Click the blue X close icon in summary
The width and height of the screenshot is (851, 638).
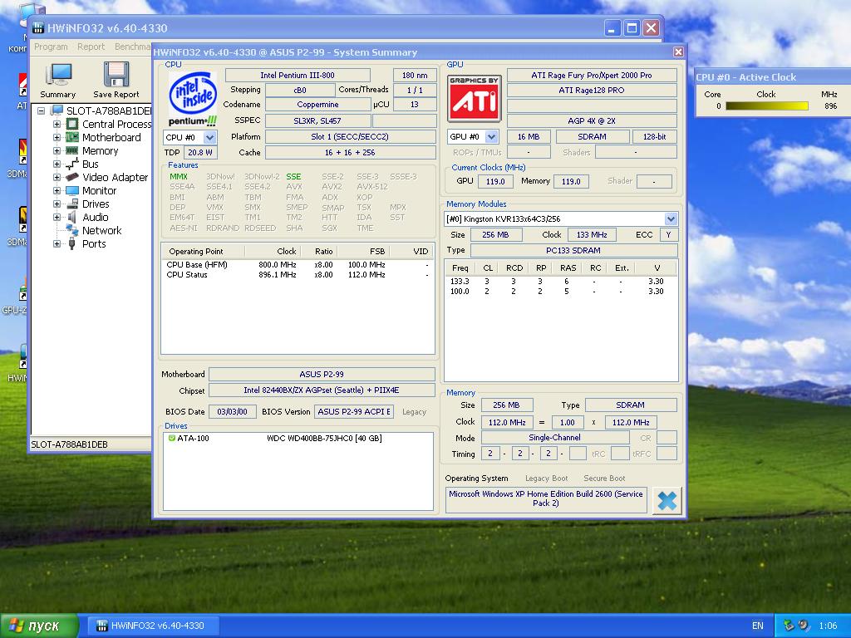pyautogui.click(x=667, y=500)
